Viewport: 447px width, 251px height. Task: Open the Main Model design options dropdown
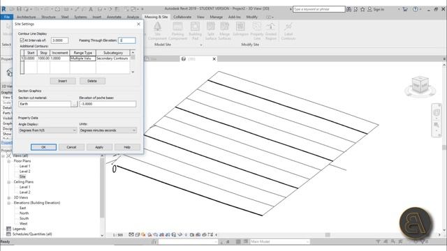[x=279, y=242]
